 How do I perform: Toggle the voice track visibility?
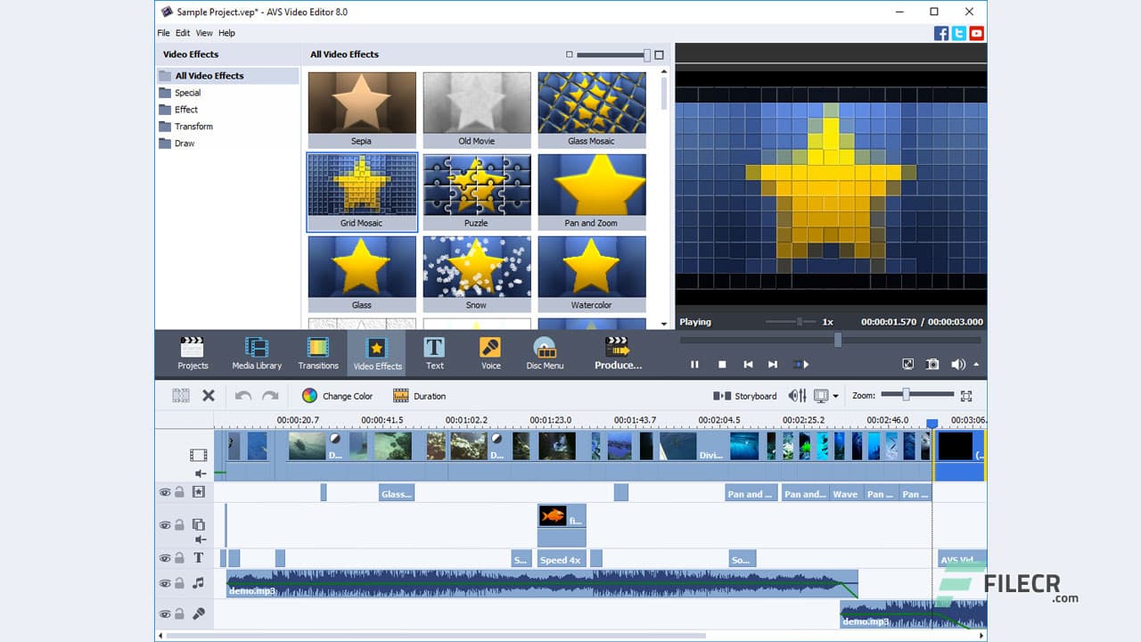[x=165, y=613]
